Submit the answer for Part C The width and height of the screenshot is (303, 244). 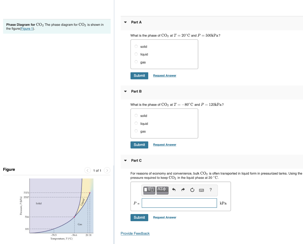point(139,217)
